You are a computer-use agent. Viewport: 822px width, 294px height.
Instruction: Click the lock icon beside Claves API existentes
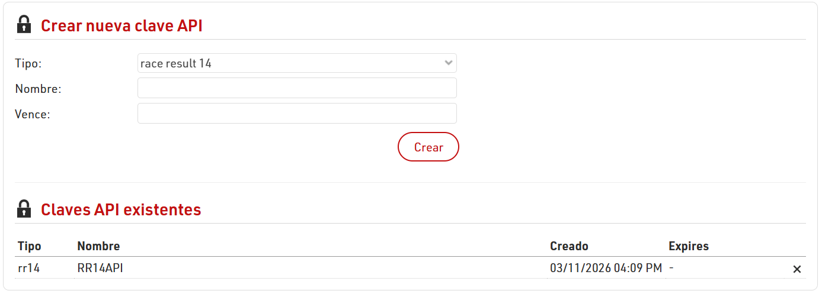pyautogui.click(x=24, y=209)
